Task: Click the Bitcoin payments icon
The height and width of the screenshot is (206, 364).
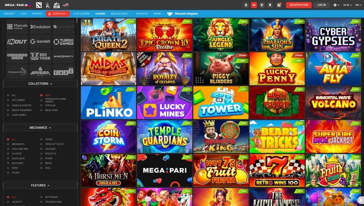Action: coord(246,5)
